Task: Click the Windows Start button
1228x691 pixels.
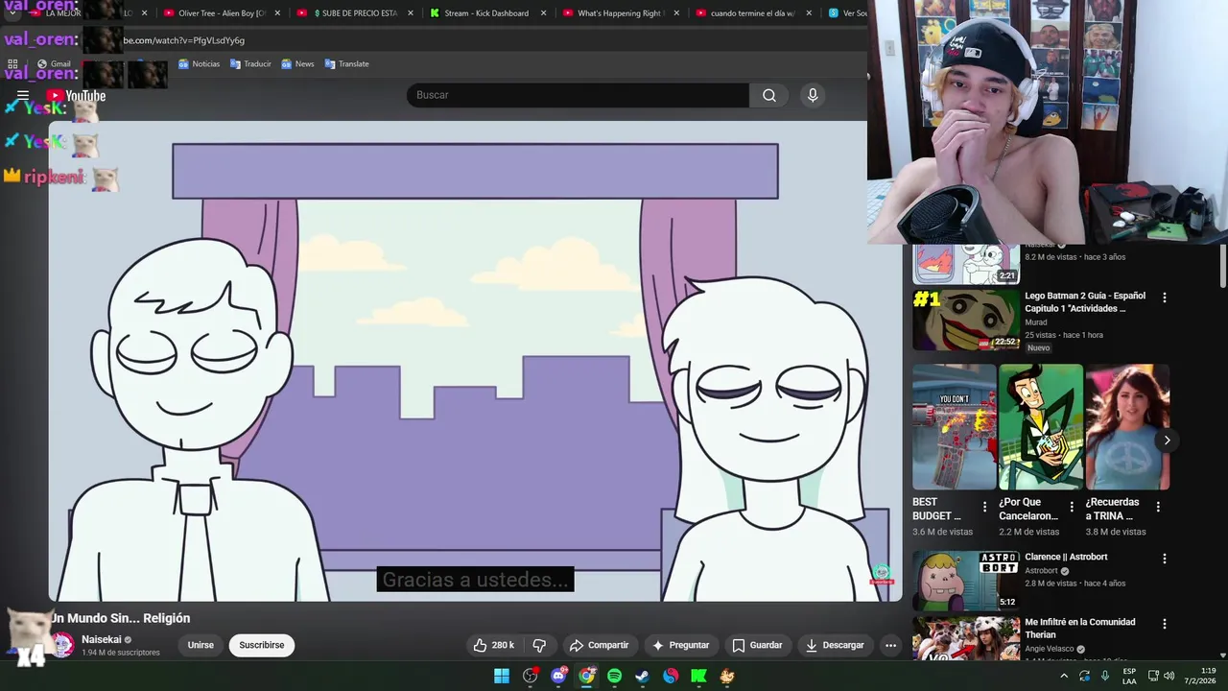Action: [502, 676]
